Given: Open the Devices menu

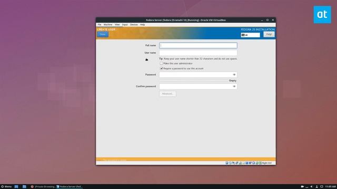Looking at the screenshot, I should tap(134, 25).
